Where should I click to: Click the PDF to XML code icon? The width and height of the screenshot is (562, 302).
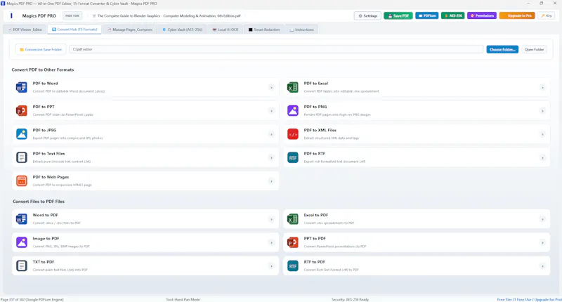pos(292,134)
